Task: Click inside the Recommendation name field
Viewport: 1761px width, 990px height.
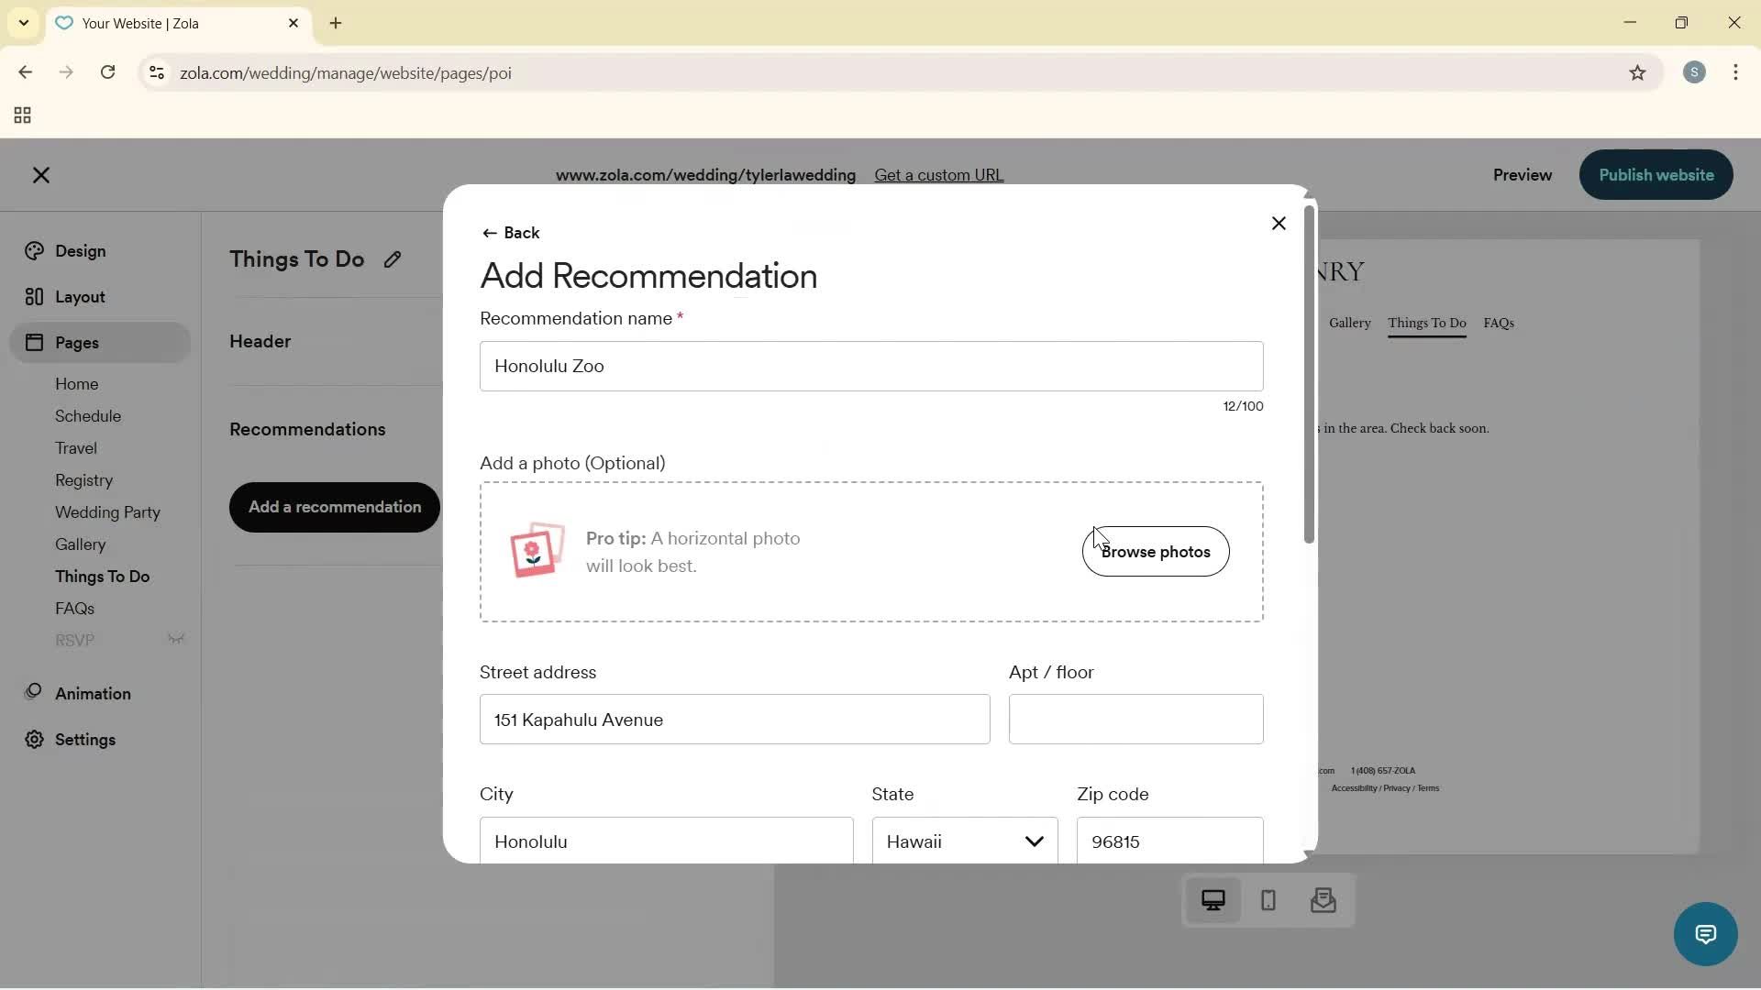Action: pyautogui.click(x=870, y=366)
